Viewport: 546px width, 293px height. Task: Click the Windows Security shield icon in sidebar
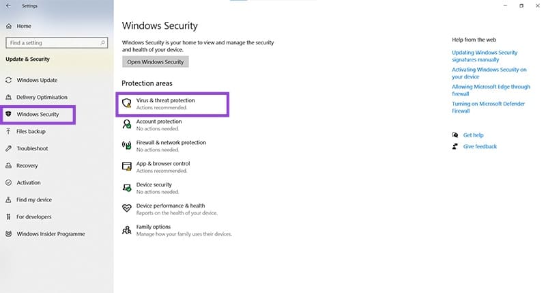(x=9, y=114)
